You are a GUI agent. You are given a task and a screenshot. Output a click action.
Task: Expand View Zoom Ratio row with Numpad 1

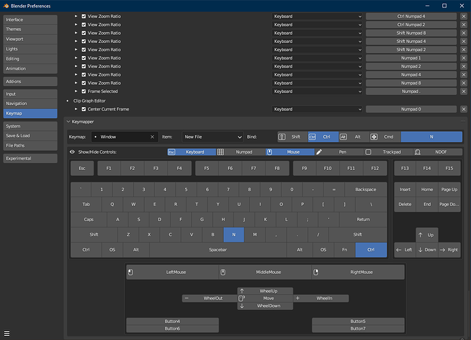pyautogui.click(x=76, y=58)
